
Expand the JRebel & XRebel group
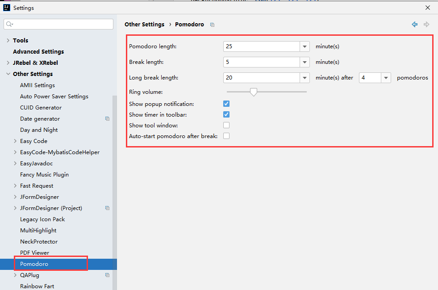tap(8, 63)
